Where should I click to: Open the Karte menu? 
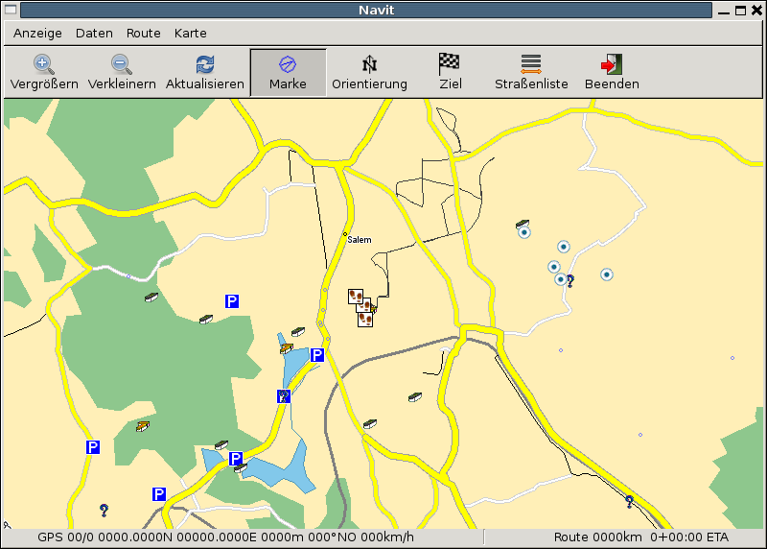pyautogui.click(x=190, y=34)
